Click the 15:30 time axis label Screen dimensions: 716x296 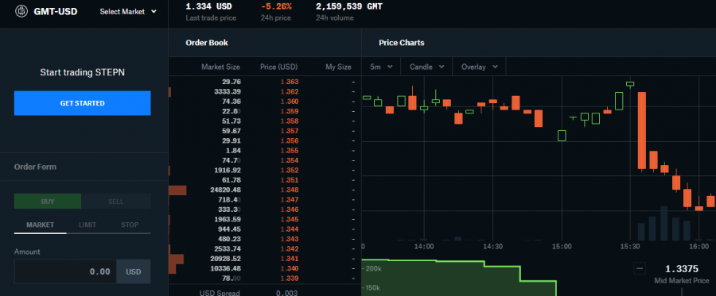(630, 246)
